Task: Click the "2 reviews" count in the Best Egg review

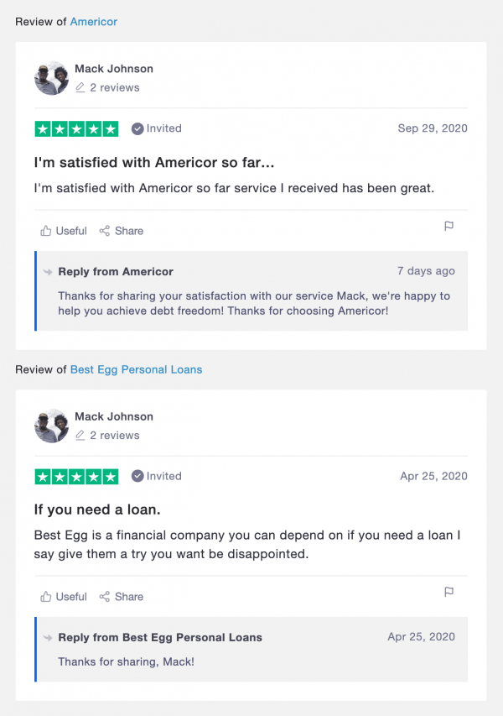Action: coord(115,435)
